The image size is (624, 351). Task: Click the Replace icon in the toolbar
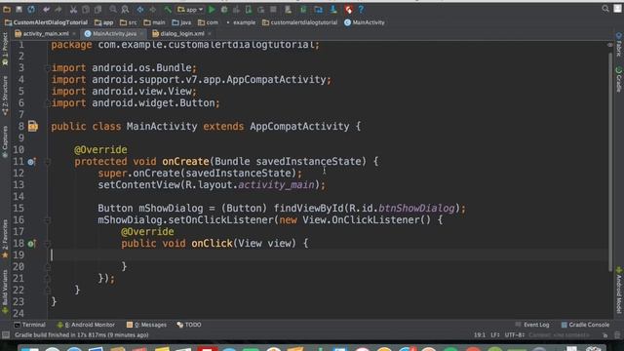click(x=125, y=9)
